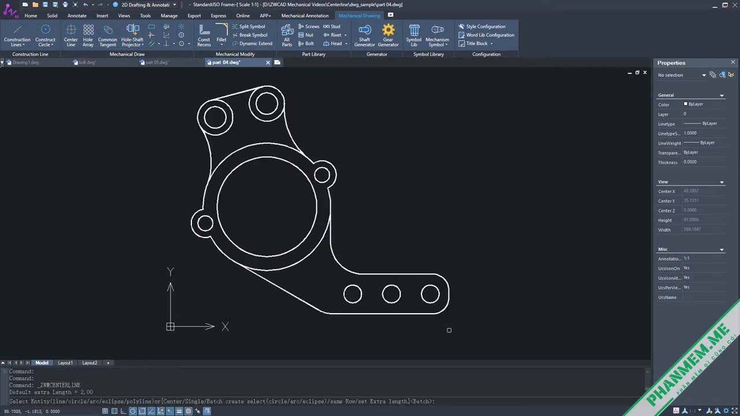Insert a Bolt part
This screenshot has width=740, height=416.
(x=306, y=43)
